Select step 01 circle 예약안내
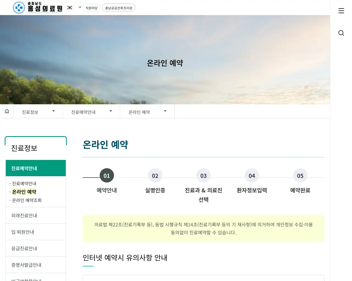Viewport: 352px width, 281px height. 107,176
